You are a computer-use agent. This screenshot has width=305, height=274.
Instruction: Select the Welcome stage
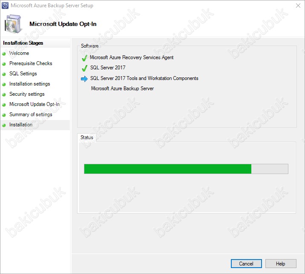(19, 53)
